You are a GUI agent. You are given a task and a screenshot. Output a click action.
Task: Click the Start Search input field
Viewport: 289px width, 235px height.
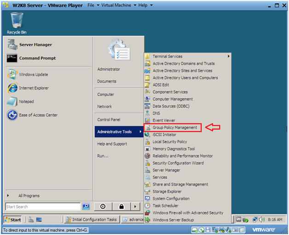[43, 206]
